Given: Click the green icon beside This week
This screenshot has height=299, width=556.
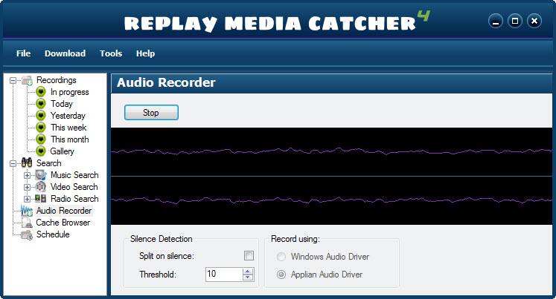Looking at the screenshot, I should click(x=41, y=127).
